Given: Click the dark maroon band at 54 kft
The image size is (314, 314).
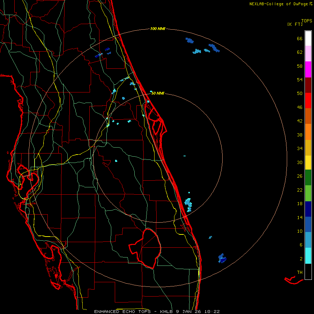Looking at the screenshot, I should pyautogui.click(x=308, y=85).
